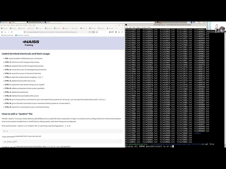Viewport: 226px width, 169px height.
Task: Open Firefox's Bookmarks menu
Action: click(19, 25)
